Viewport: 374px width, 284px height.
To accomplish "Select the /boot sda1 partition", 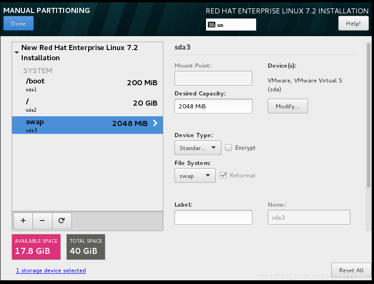I will pos(87,84).
